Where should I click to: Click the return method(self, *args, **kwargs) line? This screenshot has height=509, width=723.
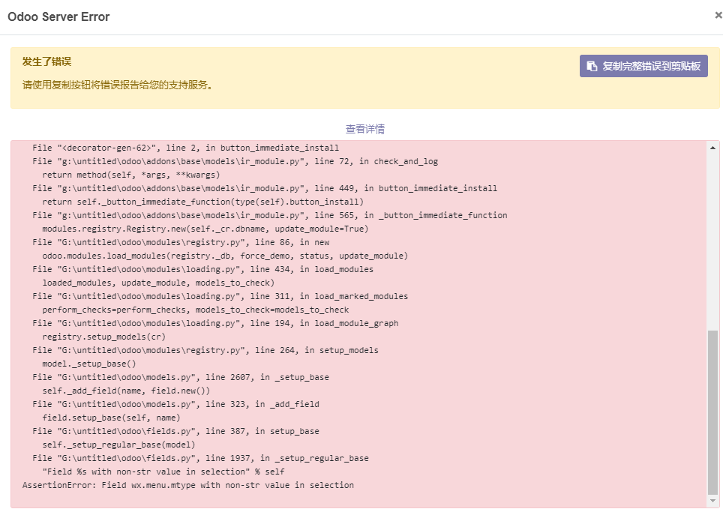(x=131, y=175)
